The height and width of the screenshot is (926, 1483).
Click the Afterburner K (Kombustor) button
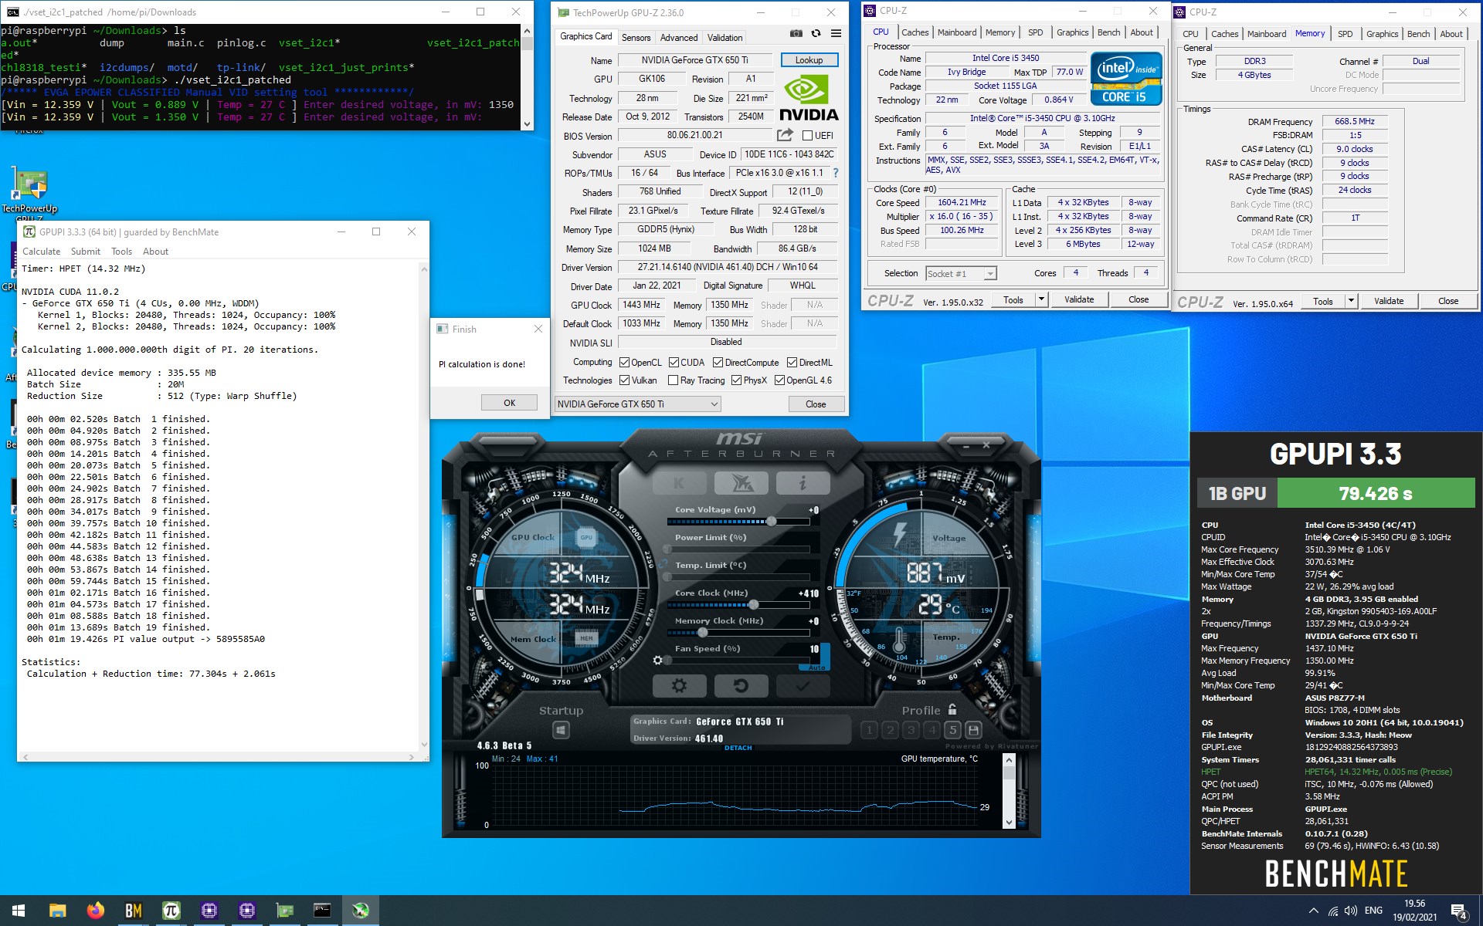click(679, 483)
